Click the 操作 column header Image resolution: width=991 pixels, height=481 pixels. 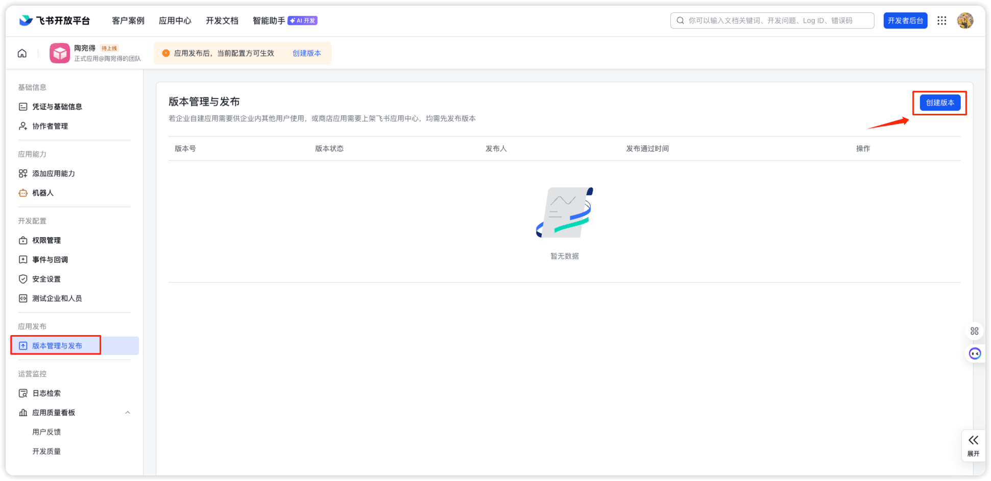[863, 148]
